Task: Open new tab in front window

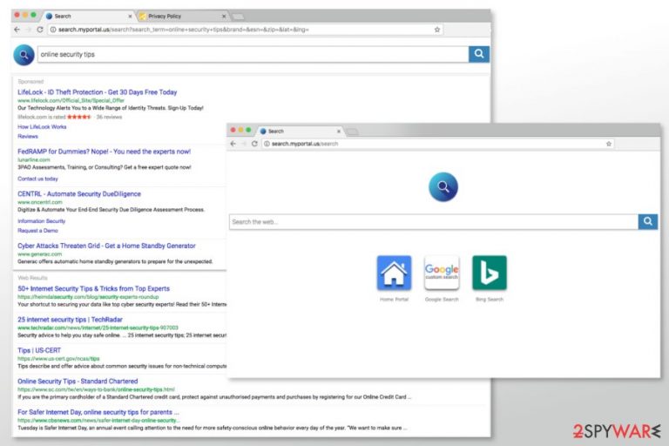Action: pos(353,132)
